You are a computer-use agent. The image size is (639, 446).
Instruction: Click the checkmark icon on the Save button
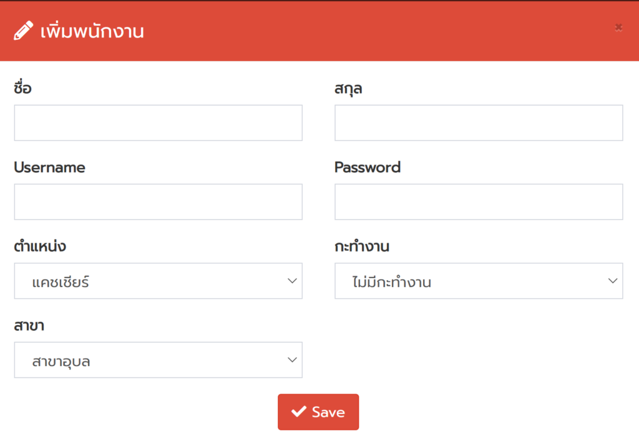click(x=299, y=411)
